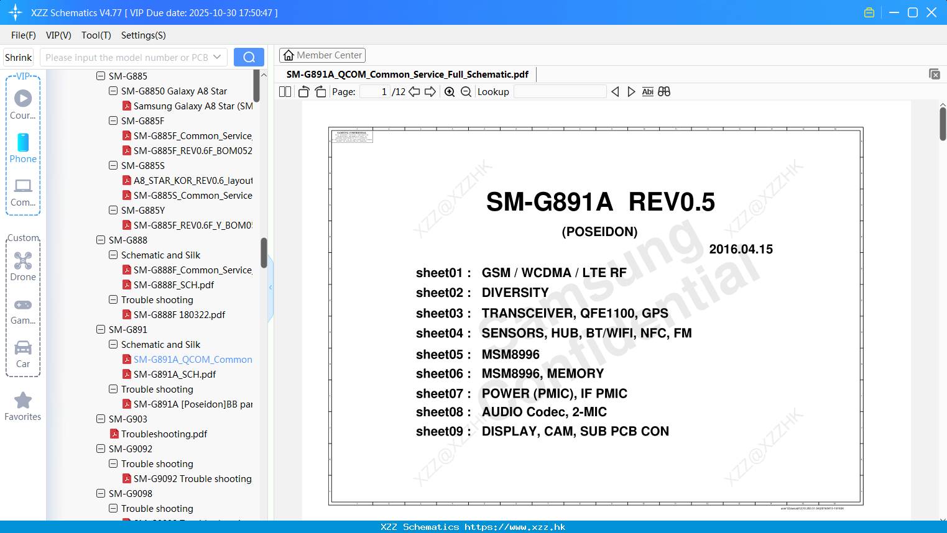Image resolution: width=947 pixels, height=533 pixels.
Task: Toggle the Abi match-case text icon
Action: point(647,92)
